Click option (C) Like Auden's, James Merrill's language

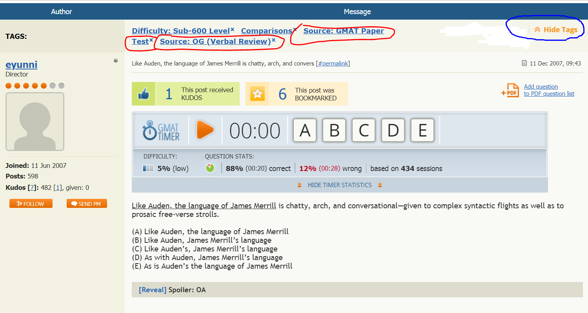(x=205, y=249)
